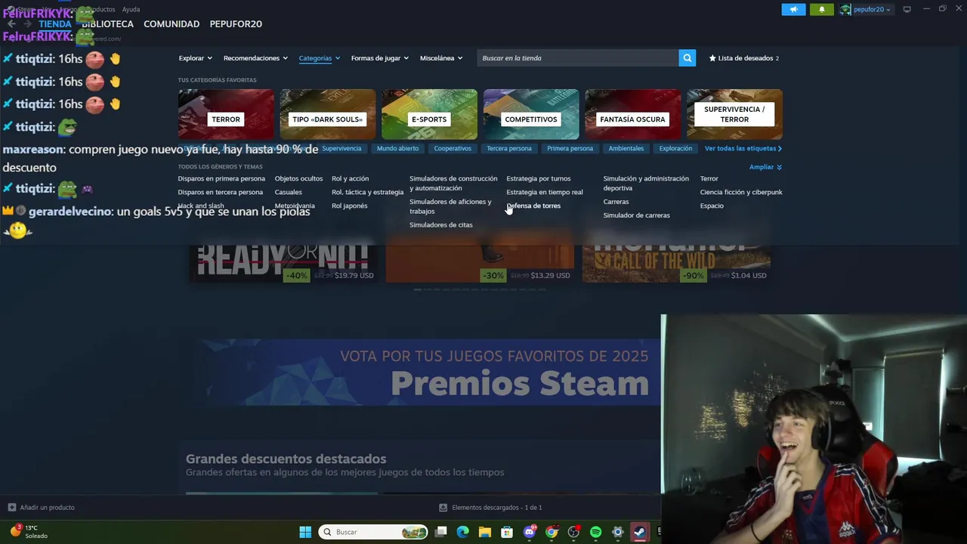Open the FANTASÍA OSCURA category card

click(632, 114)
